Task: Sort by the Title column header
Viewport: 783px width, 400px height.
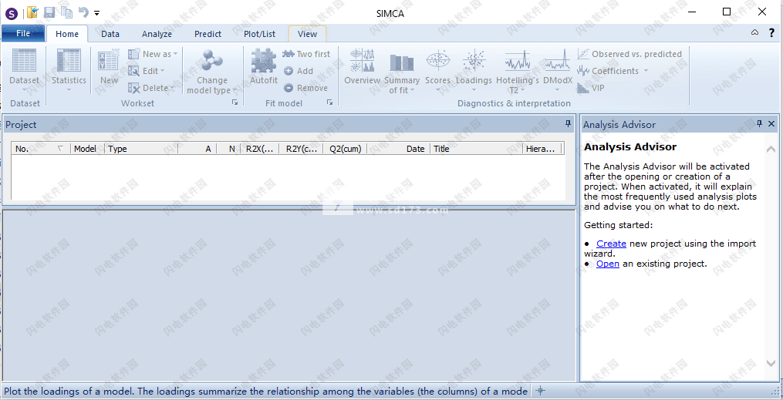Action: (477, 149)
